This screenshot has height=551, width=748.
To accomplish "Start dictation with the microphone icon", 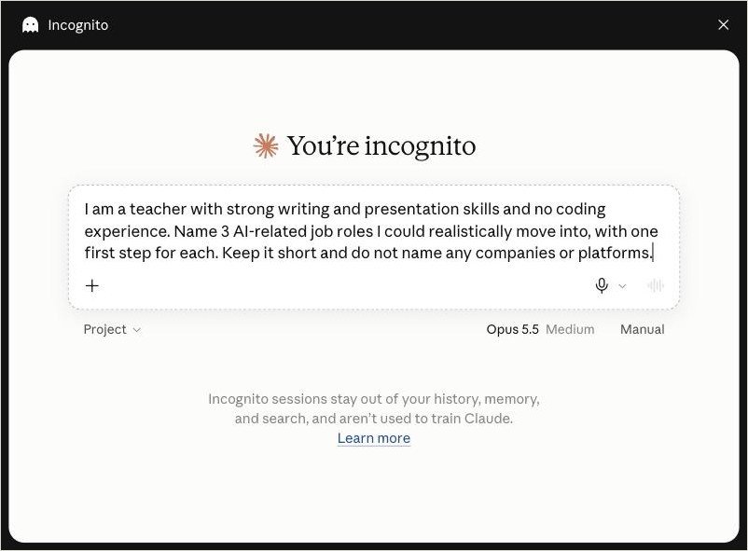I will coord(602,285).
